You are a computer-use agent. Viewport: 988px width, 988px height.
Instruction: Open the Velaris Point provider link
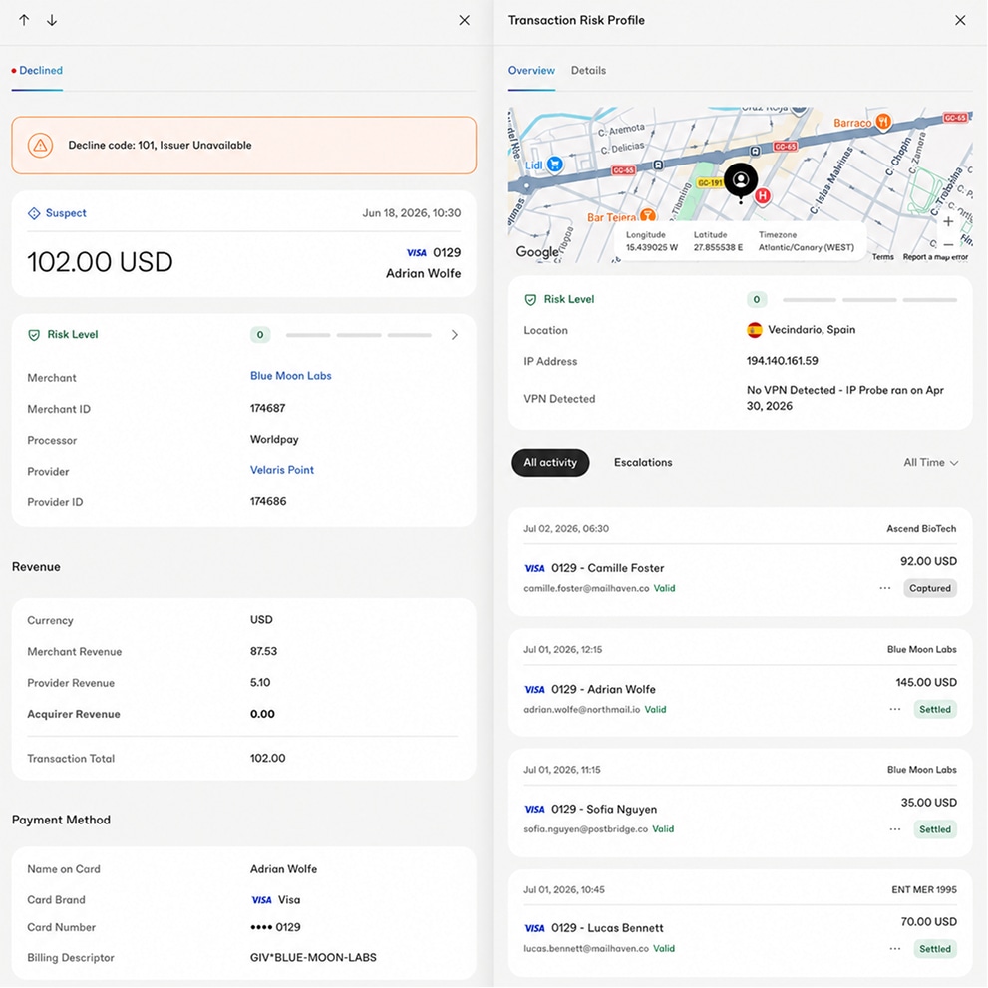(x=282, y=470)
